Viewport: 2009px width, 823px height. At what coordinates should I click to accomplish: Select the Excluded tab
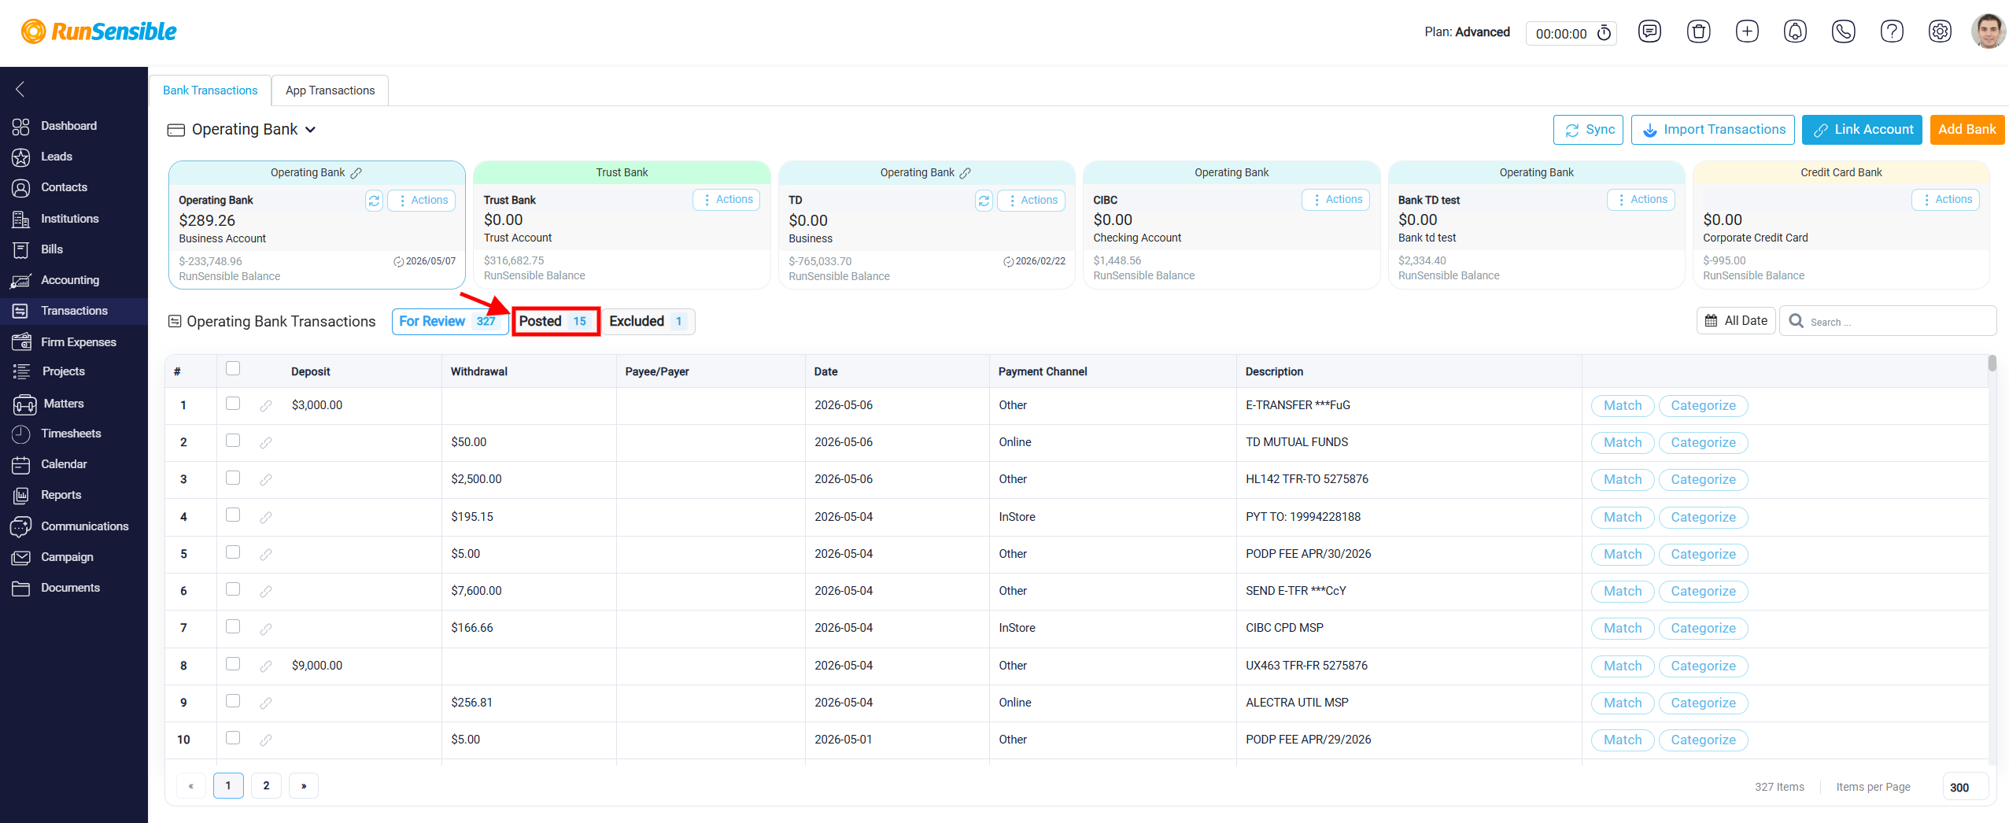tap(648, 321)
